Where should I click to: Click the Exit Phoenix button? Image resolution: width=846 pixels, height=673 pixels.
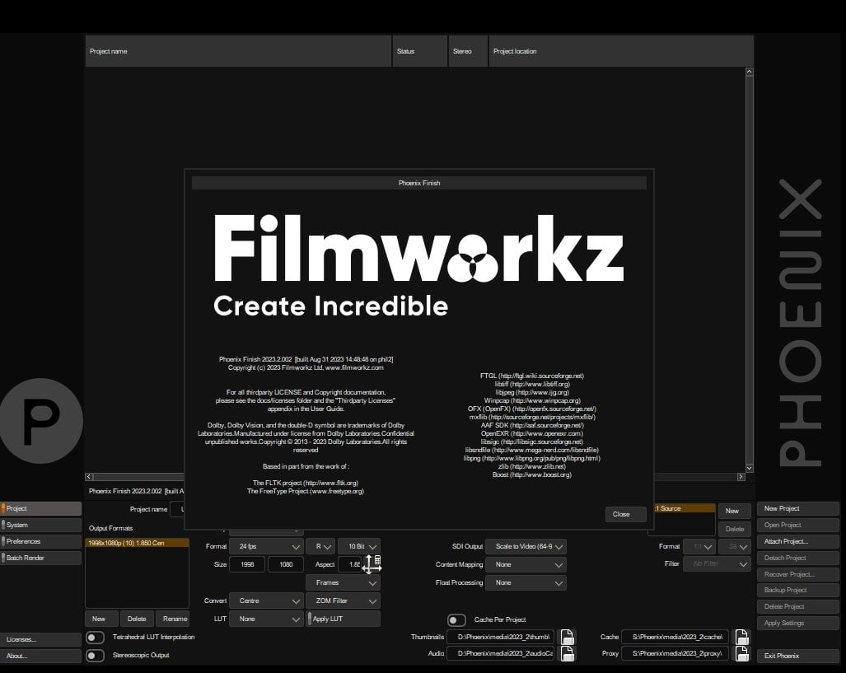(x=798, y=656)
